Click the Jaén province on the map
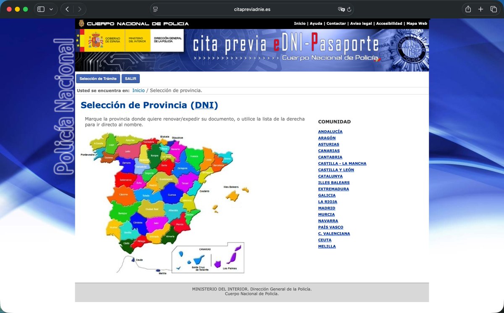The width and height of the screenshot is (504, 313). (x=156, y=224)
